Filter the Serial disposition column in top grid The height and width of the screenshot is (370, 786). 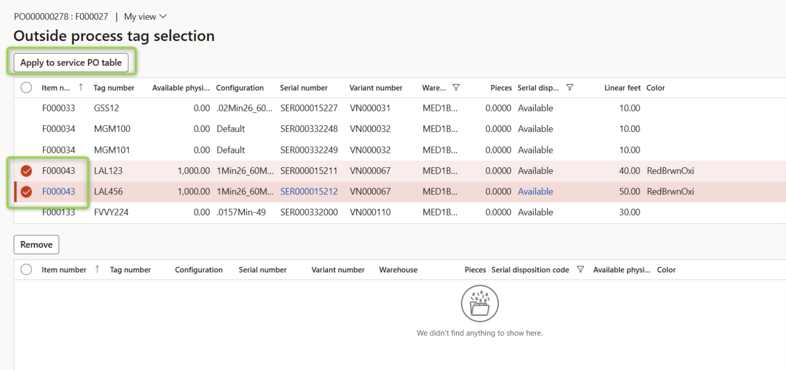pos(570,87)
